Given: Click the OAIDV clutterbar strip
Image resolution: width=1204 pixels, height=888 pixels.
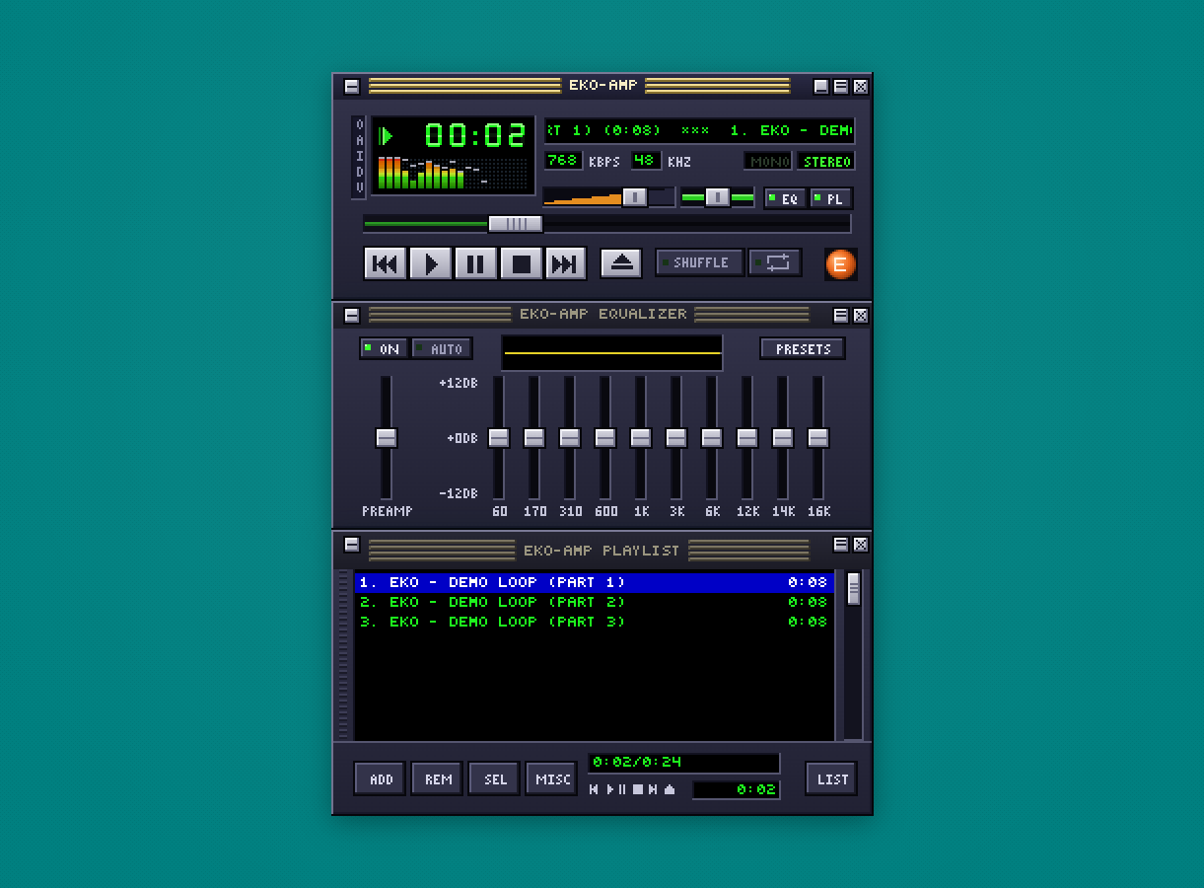Looking at the screenshot, I should pyautogui.click(x=359, y=157).
